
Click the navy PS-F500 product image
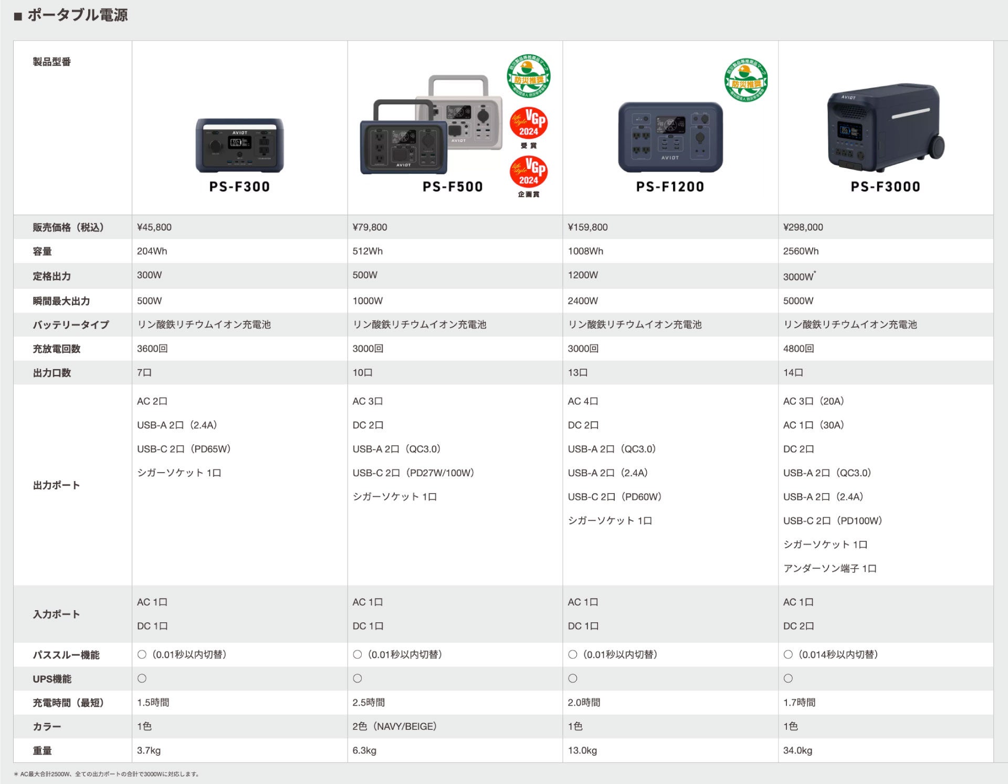[x=403, y=147]
